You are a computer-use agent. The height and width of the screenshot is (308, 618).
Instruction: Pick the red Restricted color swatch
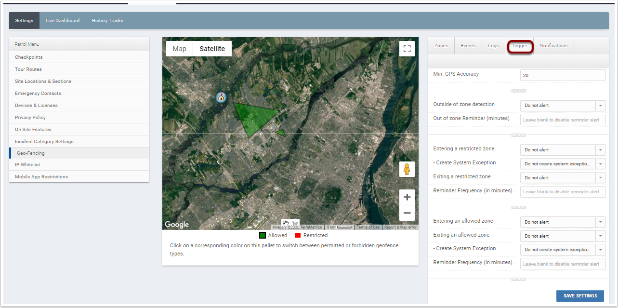[298, 235]
